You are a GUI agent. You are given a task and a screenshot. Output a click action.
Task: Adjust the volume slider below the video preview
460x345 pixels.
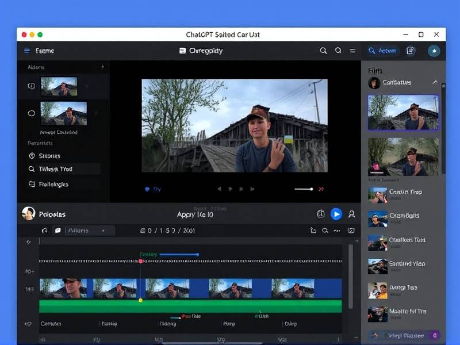pos(304,189)
